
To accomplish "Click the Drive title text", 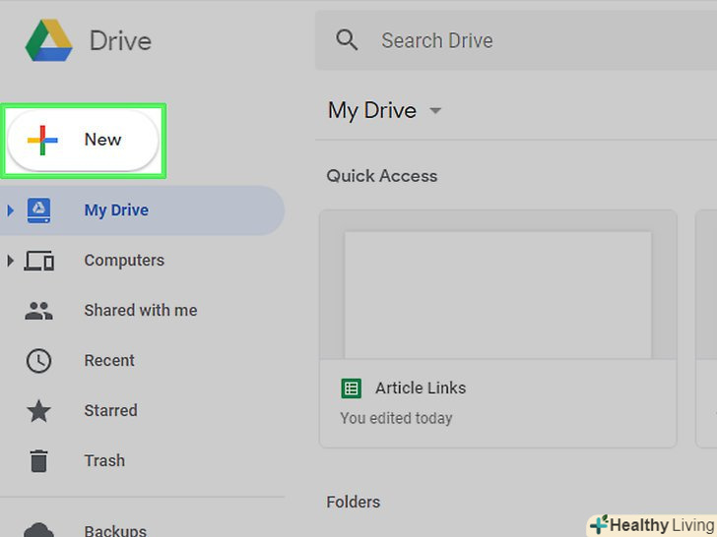I will (120, 40).
